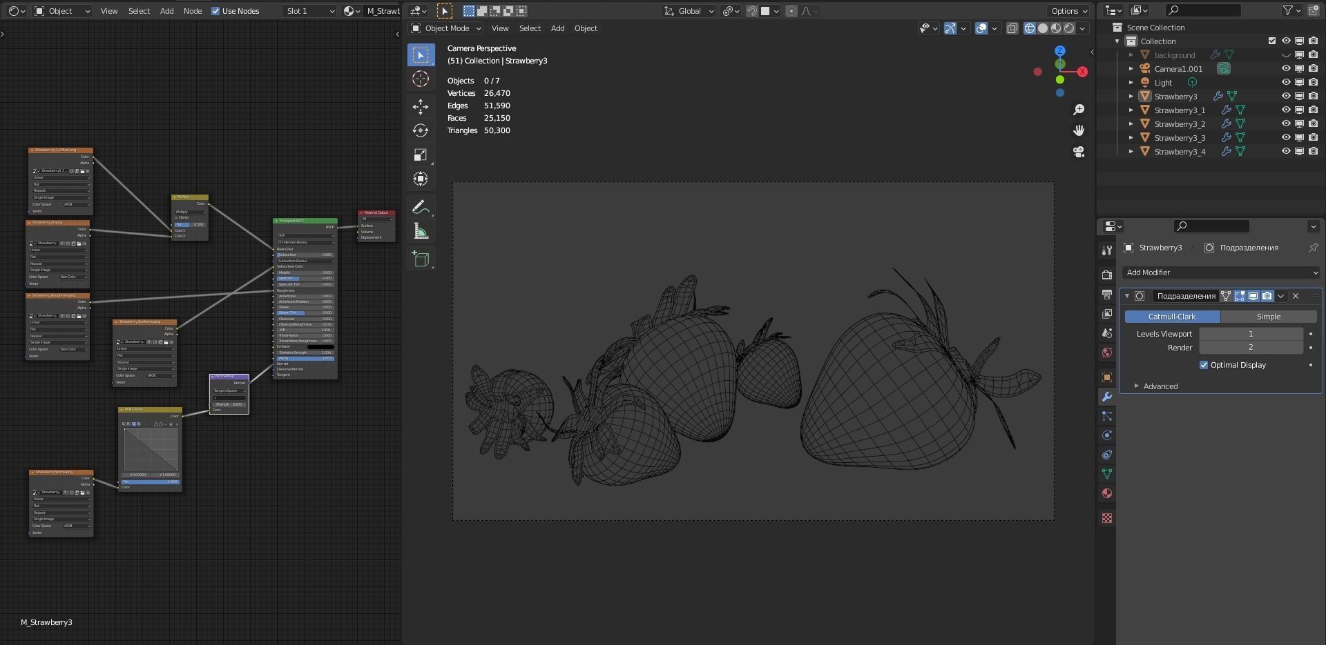This screenshot has width=1326, height=645.
Task: Toggle snapping magnet in viewport header
Action: (752, 11)
